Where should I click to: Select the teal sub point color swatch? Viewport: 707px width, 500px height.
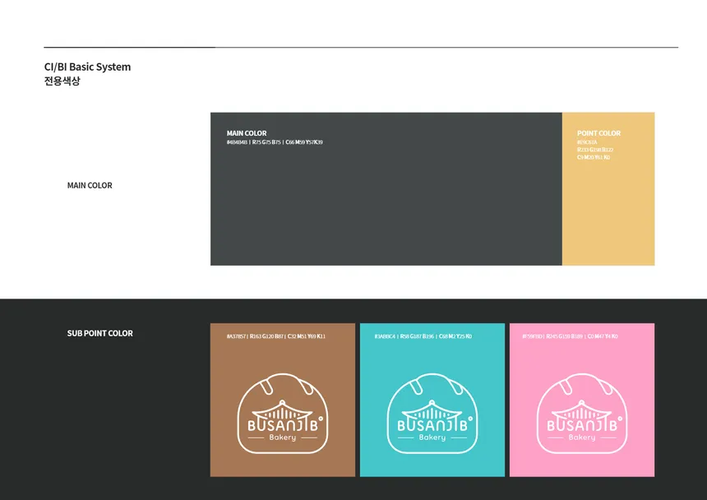(x=432, y=400)
